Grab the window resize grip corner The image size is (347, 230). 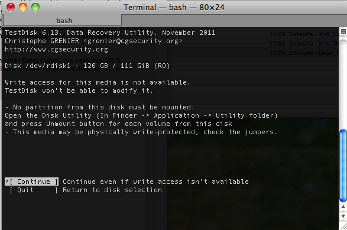[343, 226]
